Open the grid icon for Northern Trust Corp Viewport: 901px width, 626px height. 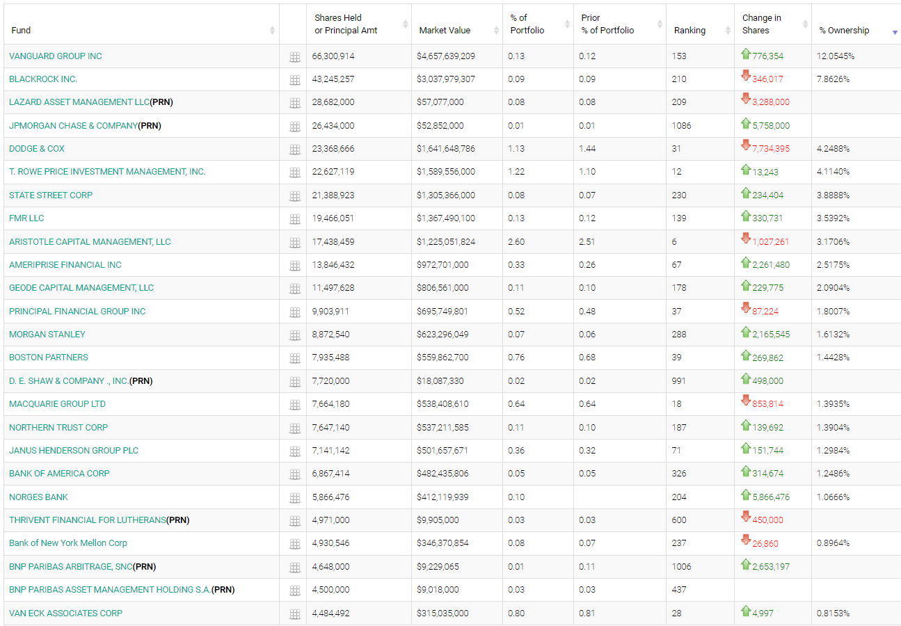[294, 428]
